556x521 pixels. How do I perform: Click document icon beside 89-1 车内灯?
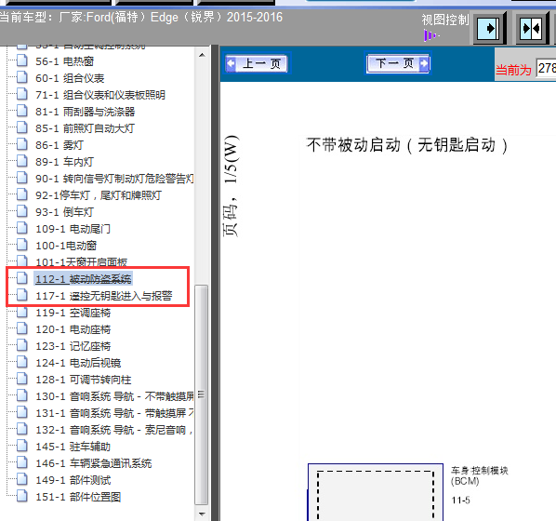pos(22,161)
